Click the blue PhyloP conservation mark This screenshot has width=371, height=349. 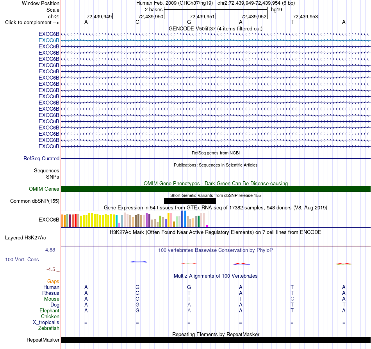click(138, 262)
